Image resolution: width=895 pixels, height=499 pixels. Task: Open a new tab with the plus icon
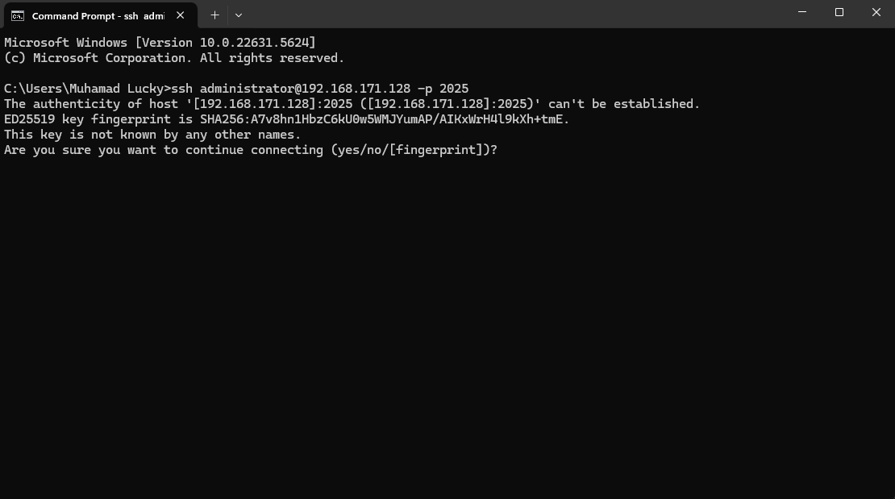(214, 15)
